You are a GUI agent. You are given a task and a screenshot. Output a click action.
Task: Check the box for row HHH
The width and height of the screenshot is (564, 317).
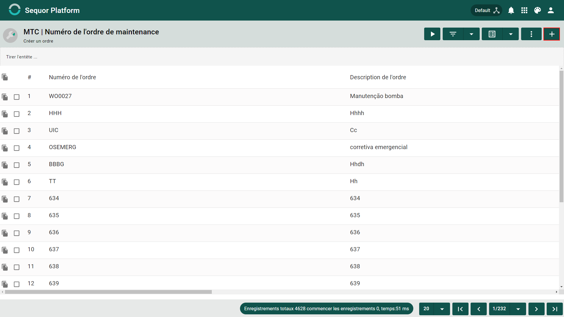click(x=17, y=114)
